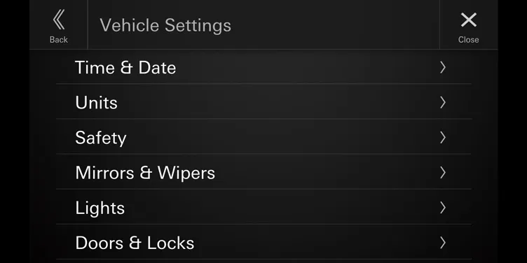Go to Mirrors & Wipers settings
This screenshot has width=527, height=263.
click(145, 173)
